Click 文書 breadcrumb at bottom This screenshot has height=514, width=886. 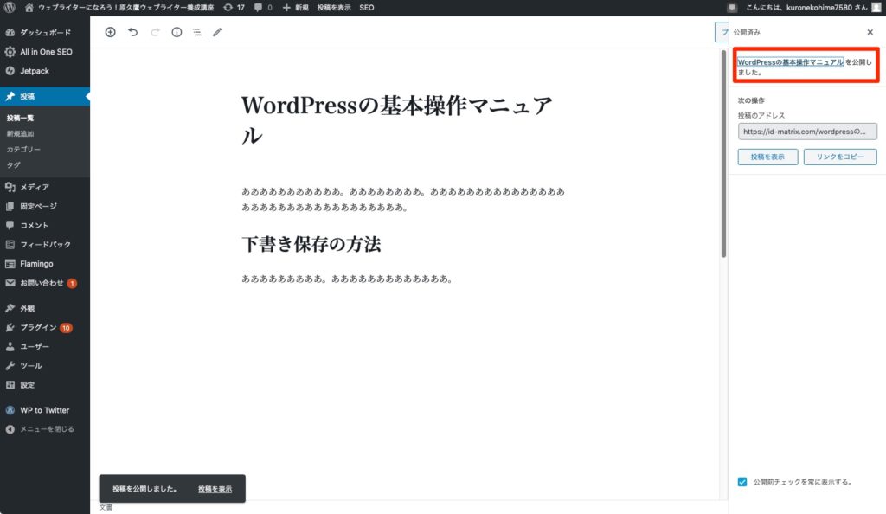click(x=106, y=507)
